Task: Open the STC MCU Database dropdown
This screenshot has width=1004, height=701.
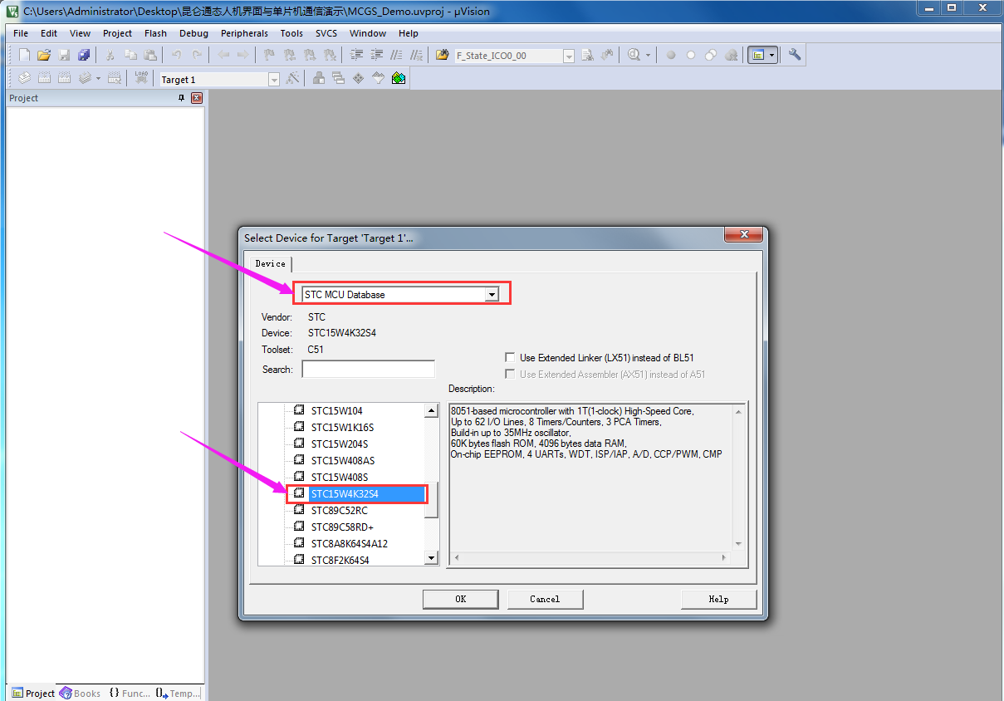Action: tap(492, 295)
